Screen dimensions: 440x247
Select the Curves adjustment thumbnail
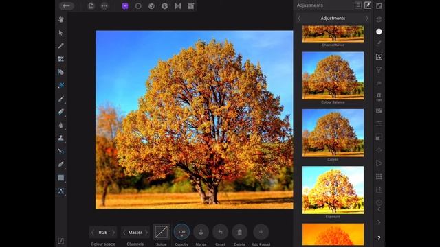[x=333, y=132]
